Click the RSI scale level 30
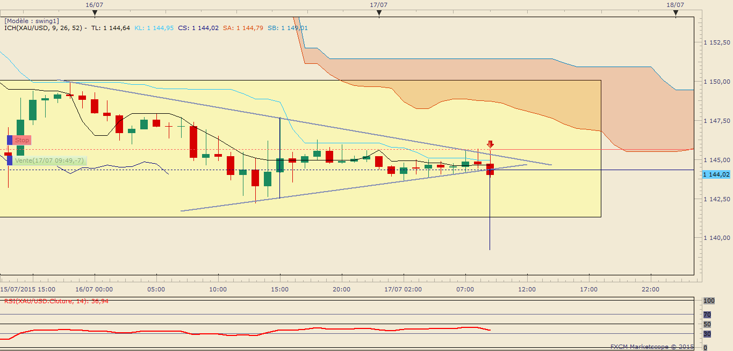The height and width of the screenshot is (351, 733). click(x=707, y=334)
